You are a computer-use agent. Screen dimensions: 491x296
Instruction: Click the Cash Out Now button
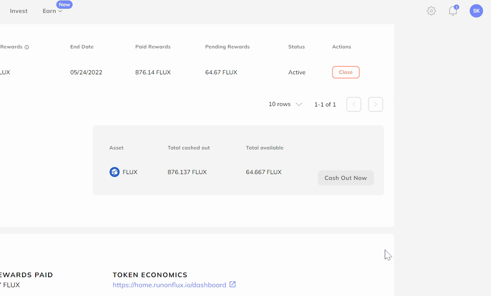[x=346, y=178]
